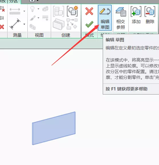The width and height of the screenshot is (159, 165).
Task: Click the Create Similar icon
Action: [x=72, y=24]
